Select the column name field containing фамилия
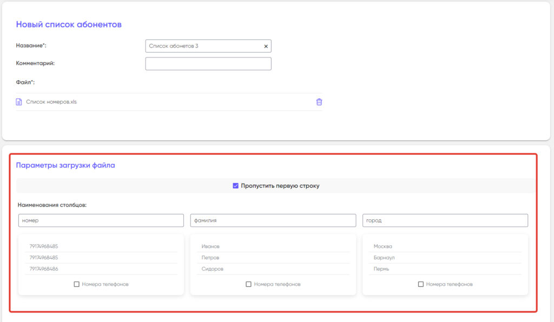 click(x=273, y=221)
